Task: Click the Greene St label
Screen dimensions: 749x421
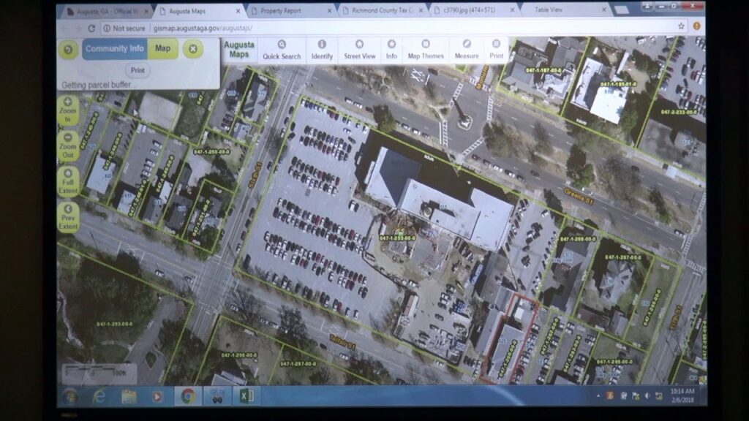Action: tap(579, 197)
